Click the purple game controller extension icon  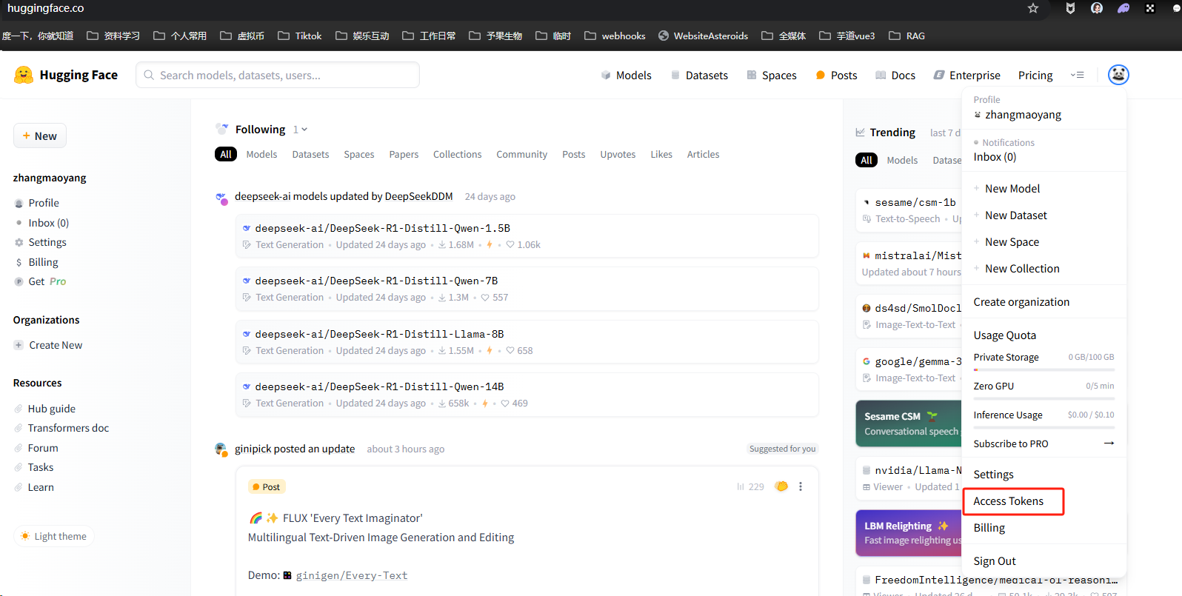click(x=1123, y=8)
